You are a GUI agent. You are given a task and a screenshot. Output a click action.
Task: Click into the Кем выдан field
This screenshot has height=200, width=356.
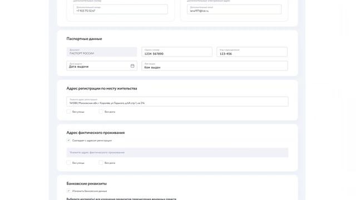[x=215, y=66]
